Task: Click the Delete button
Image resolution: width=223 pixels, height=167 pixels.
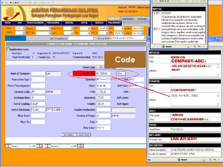Action: (x=87, y=135)
